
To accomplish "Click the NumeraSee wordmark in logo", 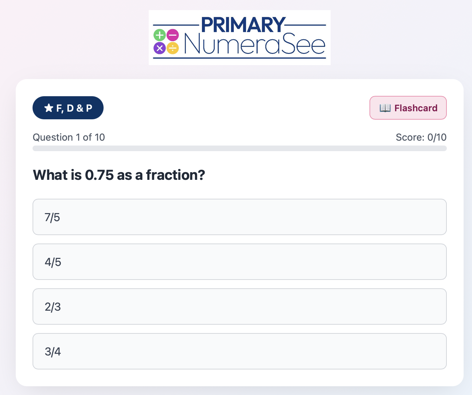I will [255, 44].
